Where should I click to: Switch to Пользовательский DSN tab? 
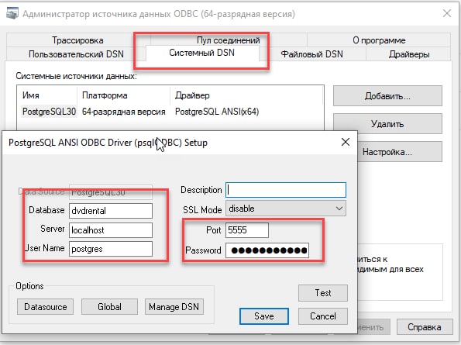[76, 54]
